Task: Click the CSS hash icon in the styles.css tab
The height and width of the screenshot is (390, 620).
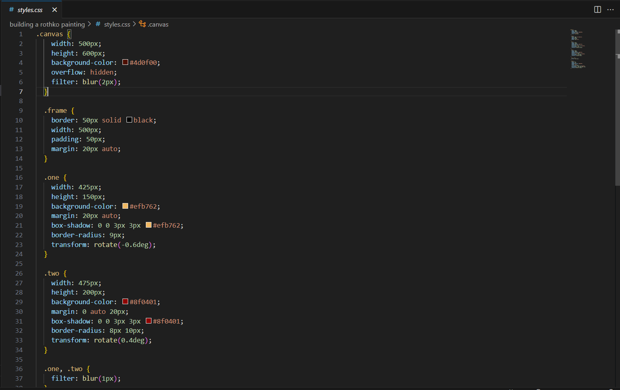Action: [x=11, y=10]
